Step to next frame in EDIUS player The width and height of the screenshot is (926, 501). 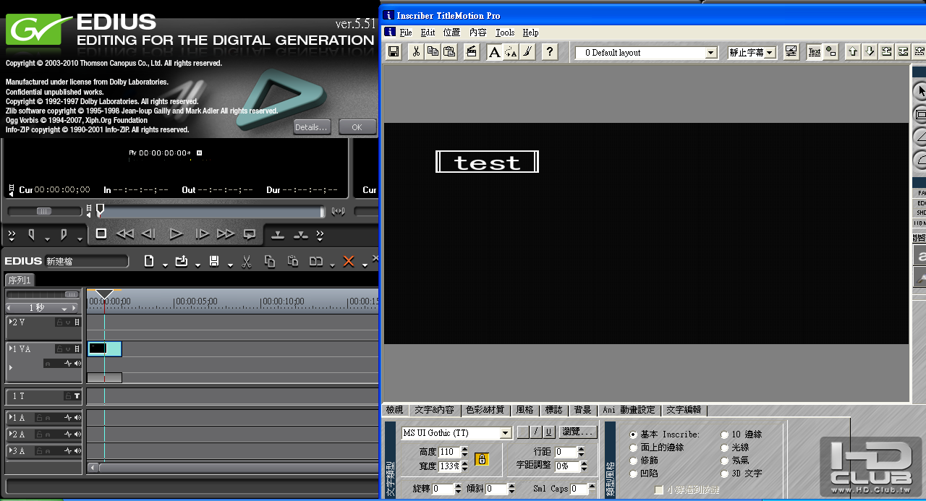pyautogui.click(x=203, y=234)
